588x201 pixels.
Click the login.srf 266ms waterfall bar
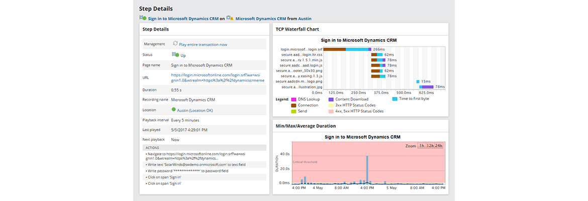pyautogui.click(x=347, y=49)
